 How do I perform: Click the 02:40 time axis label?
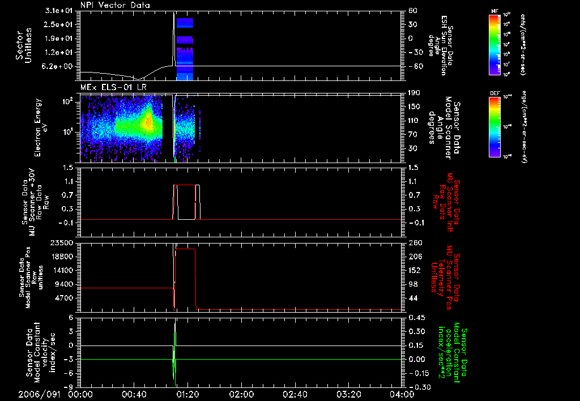point(295,394)
